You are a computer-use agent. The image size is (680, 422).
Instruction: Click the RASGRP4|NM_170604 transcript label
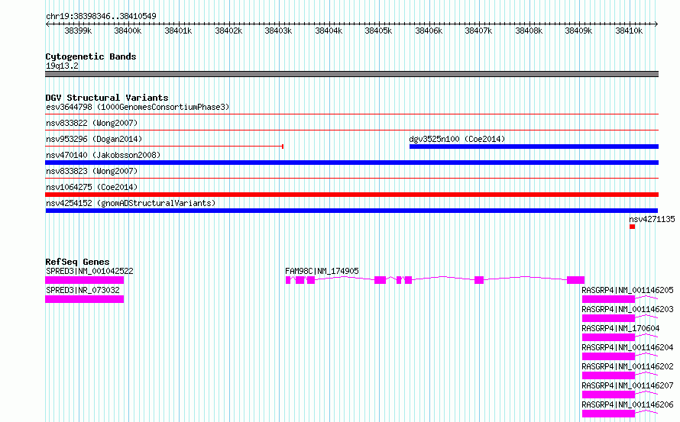coord(620,328)
